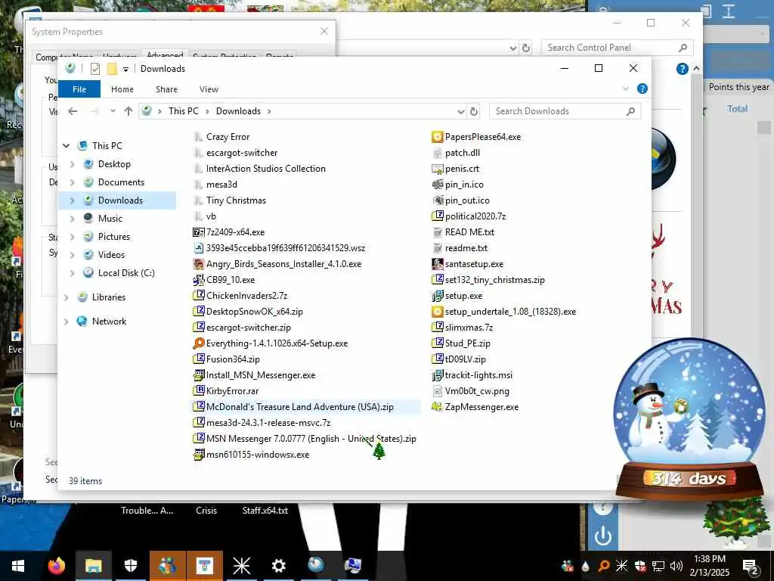This screenshot has width=774, height=581.
Task: Click Downloads in the address breadcrumb
Action: coord(238,111)
